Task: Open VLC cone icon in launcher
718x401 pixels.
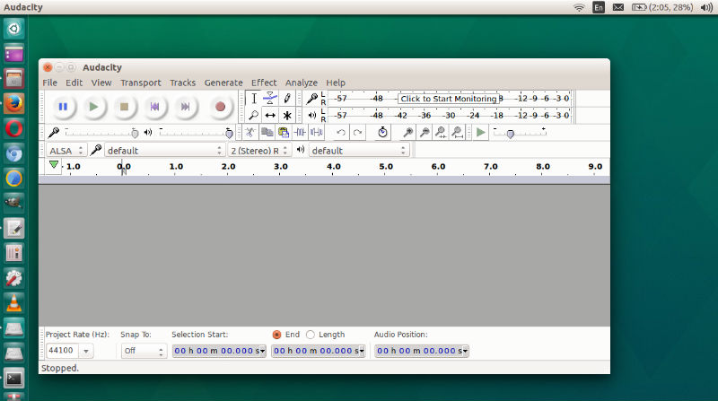Action: 13,303
